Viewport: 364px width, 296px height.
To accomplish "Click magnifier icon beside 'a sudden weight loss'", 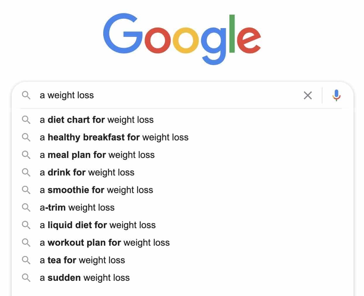I will (26, 278).
